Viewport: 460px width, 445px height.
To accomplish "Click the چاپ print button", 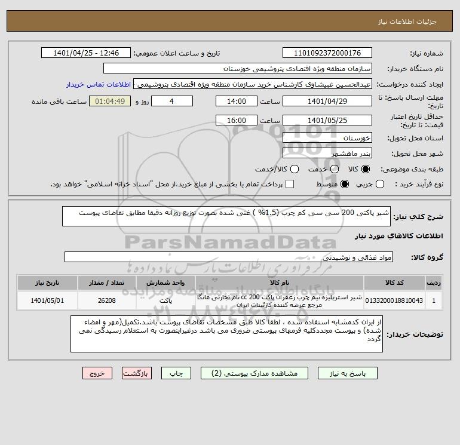I will 176,373.
